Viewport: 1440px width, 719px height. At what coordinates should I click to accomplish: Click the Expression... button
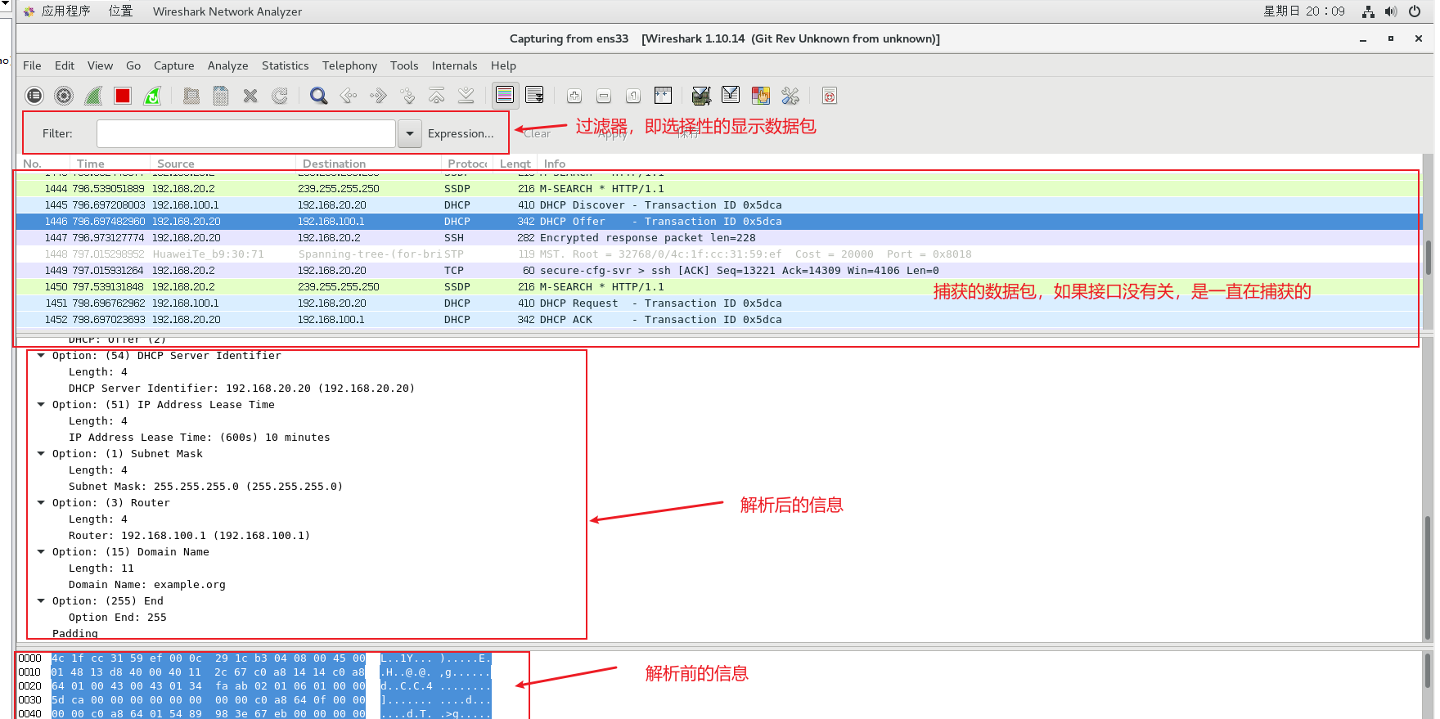click(461, 133)
